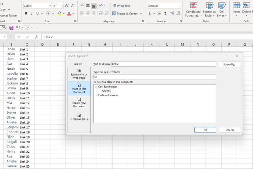Select Top Align in Alignment group

(x=82, y=6)
